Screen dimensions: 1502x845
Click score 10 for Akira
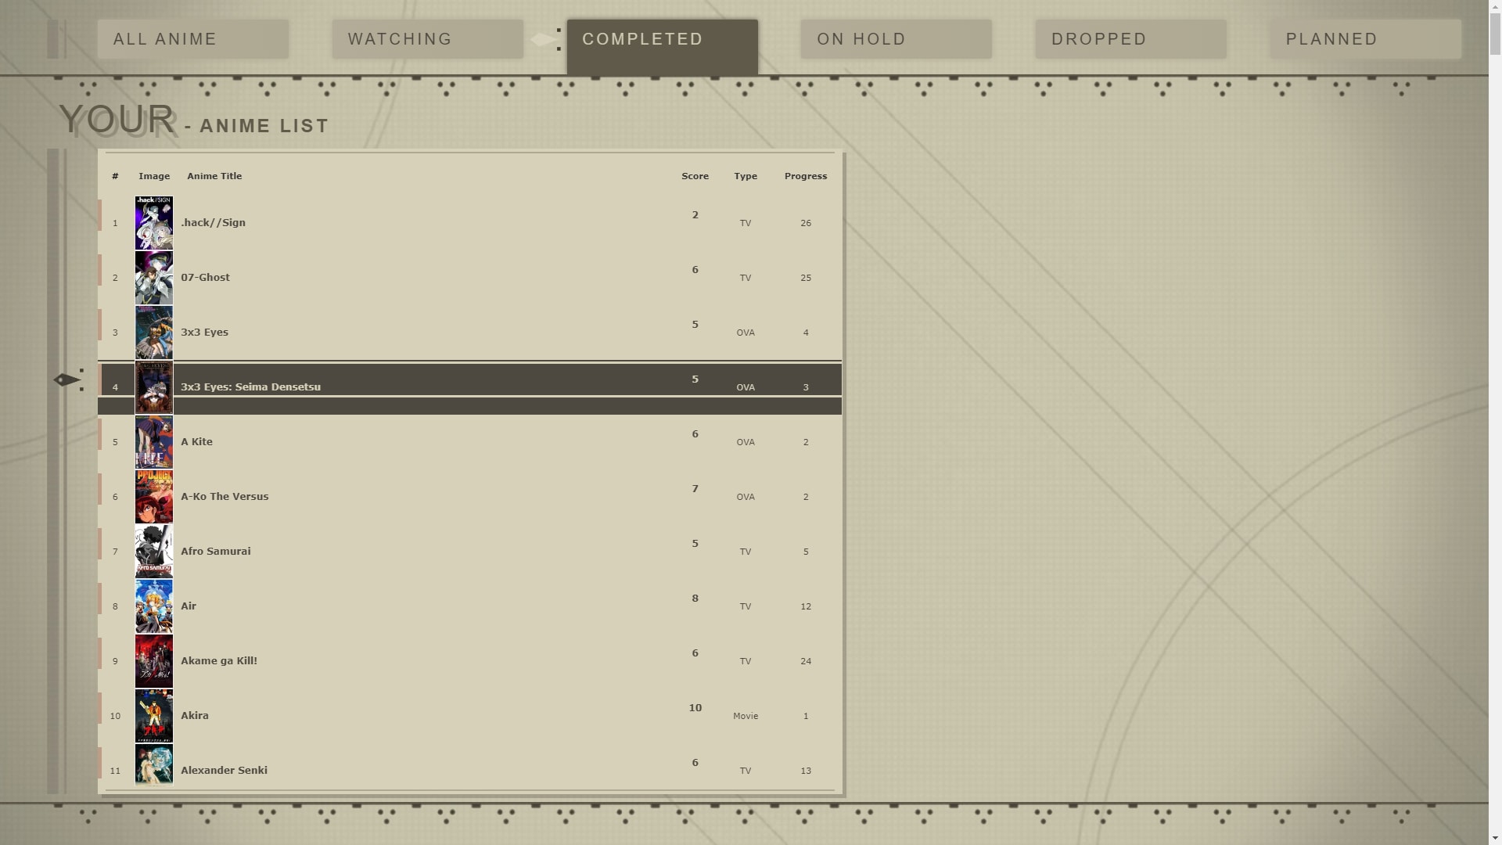tap(695, 708)
